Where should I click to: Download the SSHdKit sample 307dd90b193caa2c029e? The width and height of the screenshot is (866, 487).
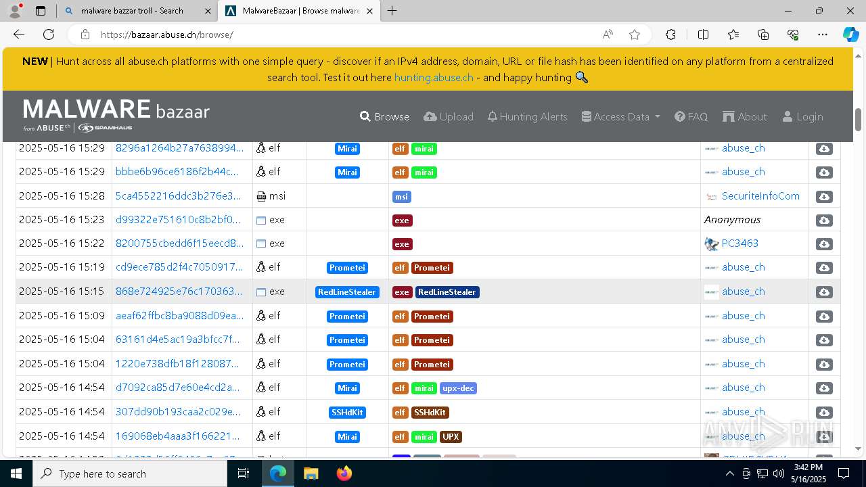pyautogui.click(x=824, y=413)
